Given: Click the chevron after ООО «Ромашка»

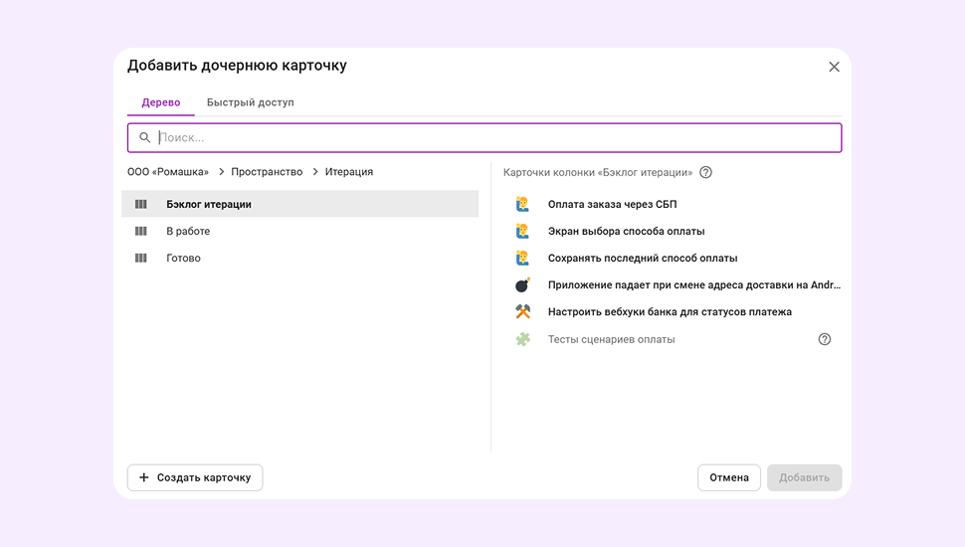Looking at the screenshot, I should pos(222,172).
